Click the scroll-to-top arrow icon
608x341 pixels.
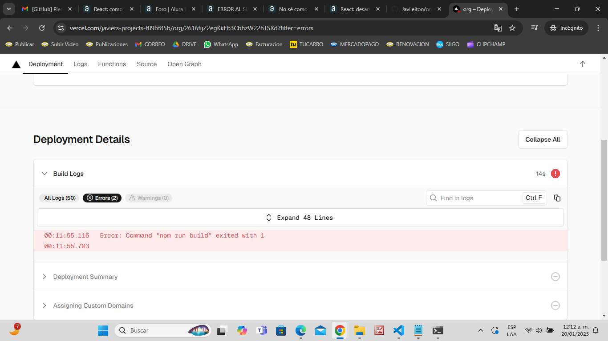pos(582,64)
